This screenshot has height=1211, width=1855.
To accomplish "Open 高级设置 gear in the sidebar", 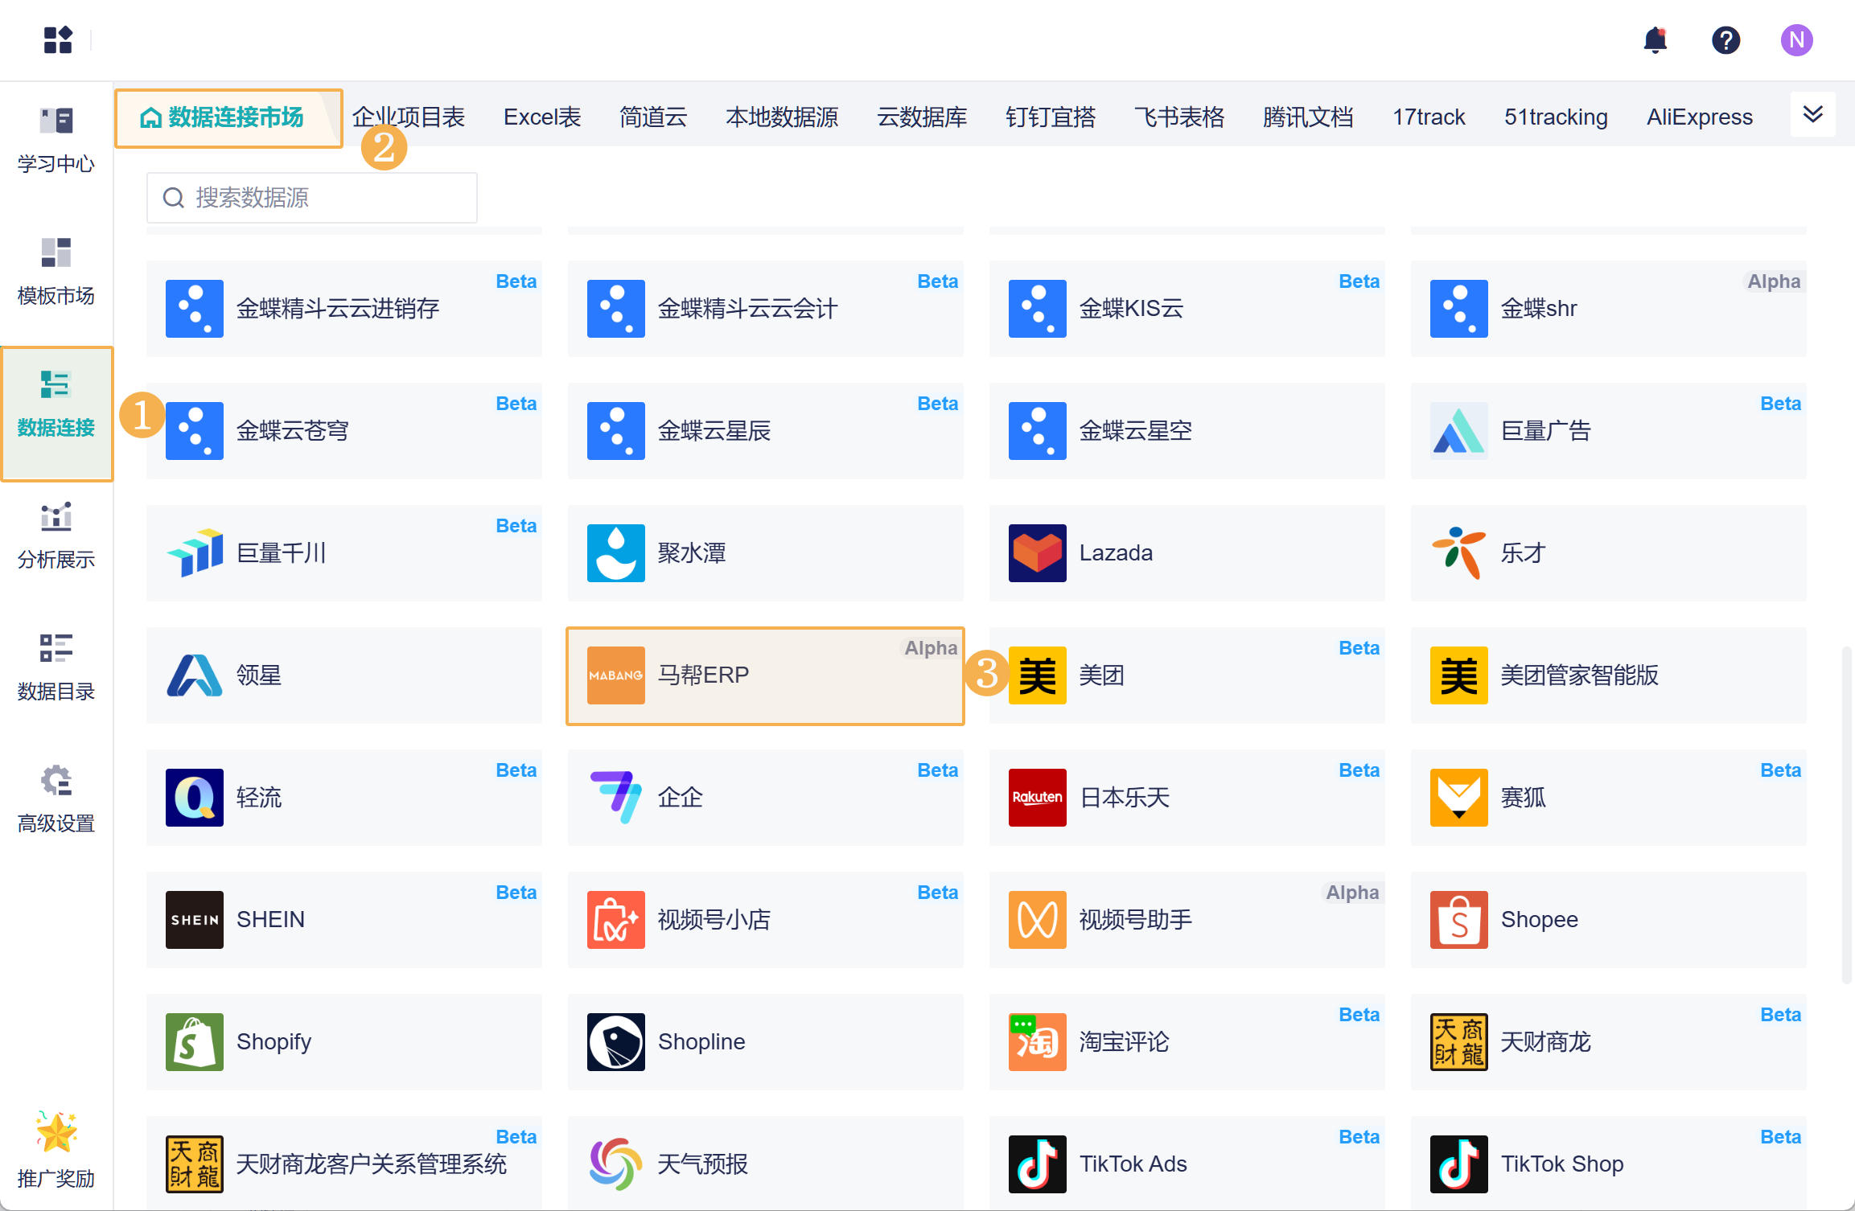I will [56, 799].
